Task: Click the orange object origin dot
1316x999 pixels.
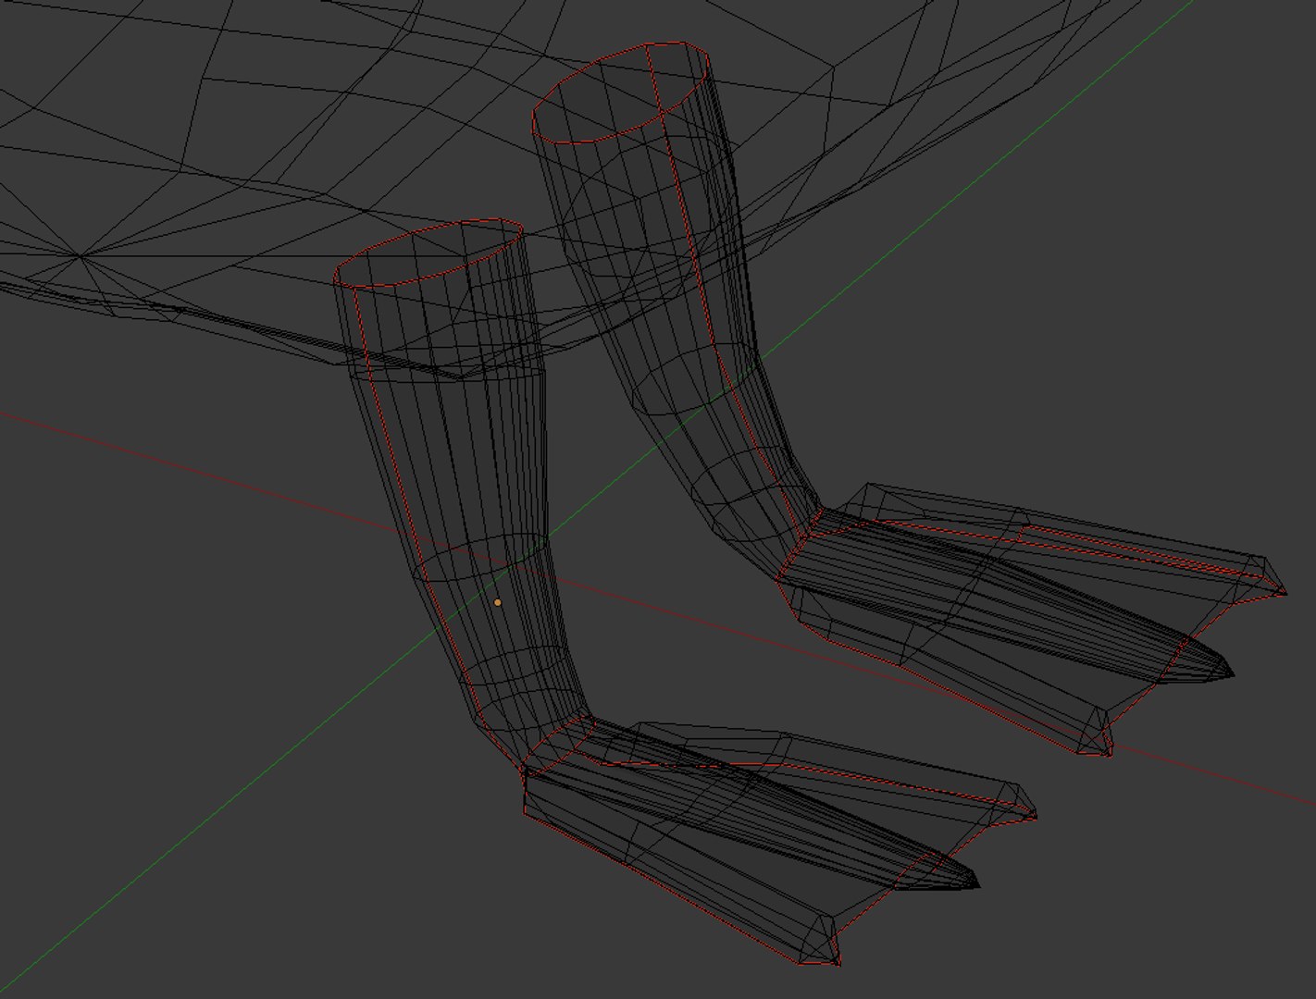Action: click(498, 602)
